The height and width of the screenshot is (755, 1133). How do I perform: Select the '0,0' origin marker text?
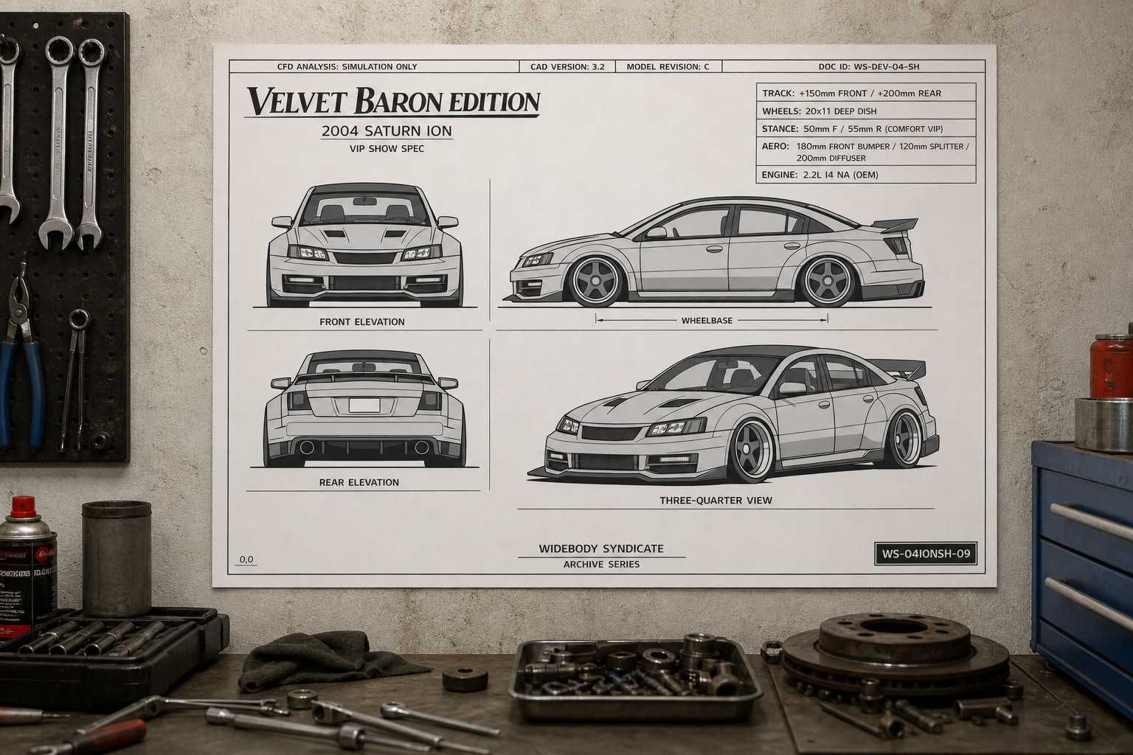point(246,560)
